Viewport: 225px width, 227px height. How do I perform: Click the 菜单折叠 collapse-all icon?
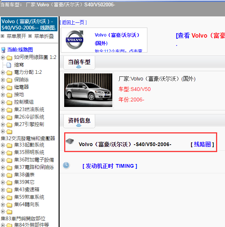tap(30, 36)
